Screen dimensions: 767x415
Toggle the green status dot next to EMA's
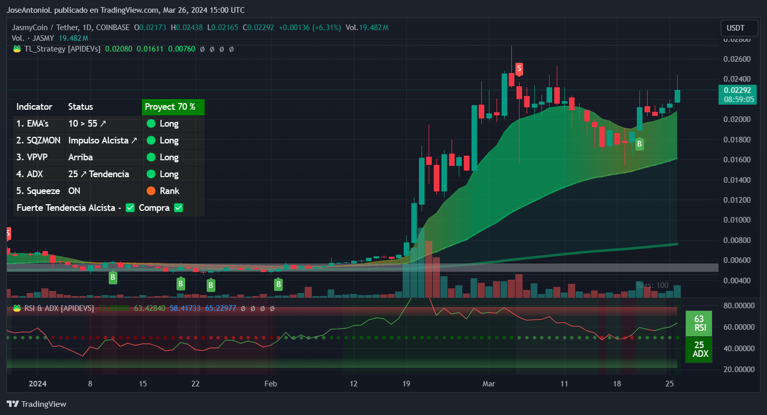pyautogui.click(x=151, y=124)
